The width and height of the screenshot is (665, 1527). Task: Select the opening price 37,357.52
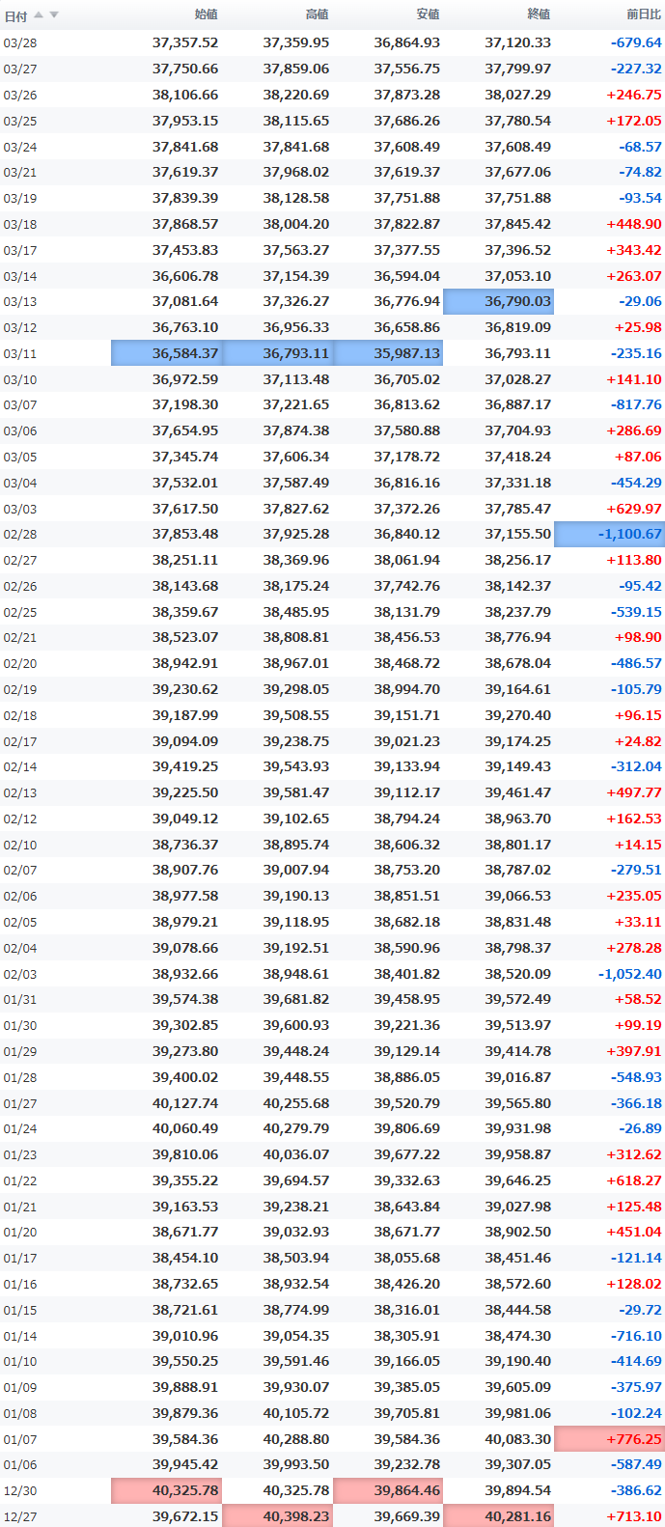click(x=185, y=42)
